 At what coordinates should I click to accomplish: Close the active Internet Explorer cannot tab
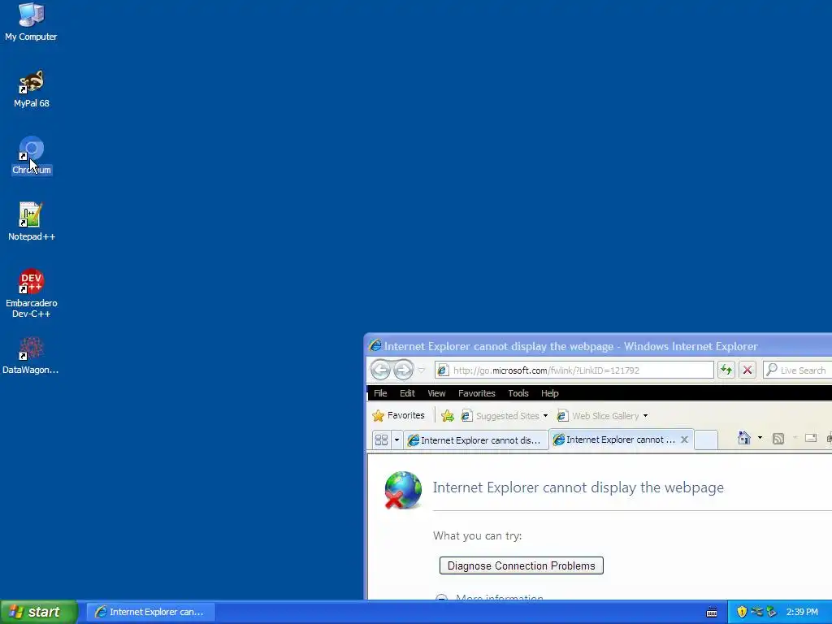684,440
